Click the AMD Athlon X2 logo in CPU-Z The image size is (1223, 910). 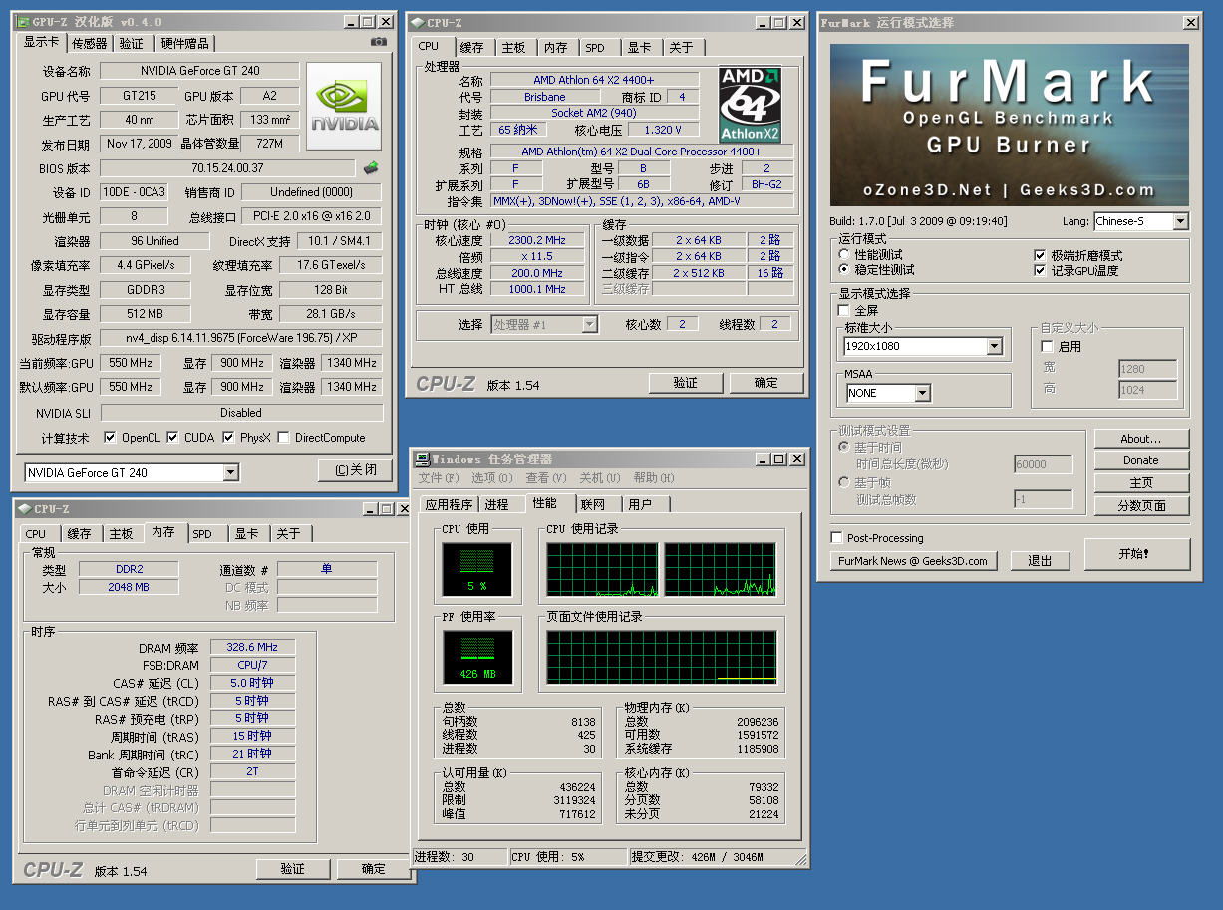(750, 105)
